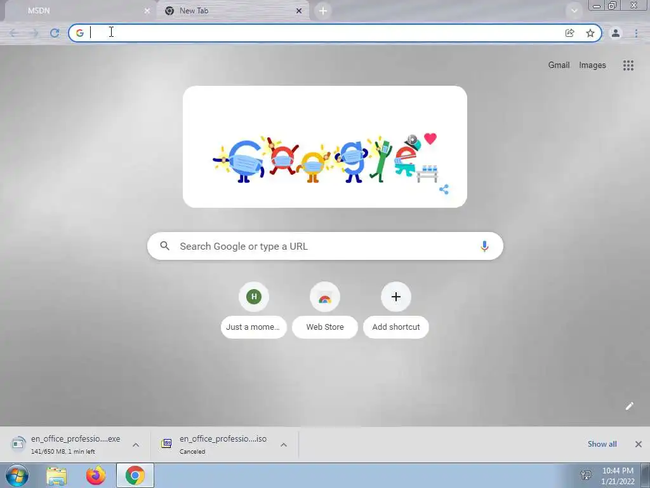The image size is (650, 488).
Task: Open the Web Store shortcut icon
Action: click(x=324, y=297)
